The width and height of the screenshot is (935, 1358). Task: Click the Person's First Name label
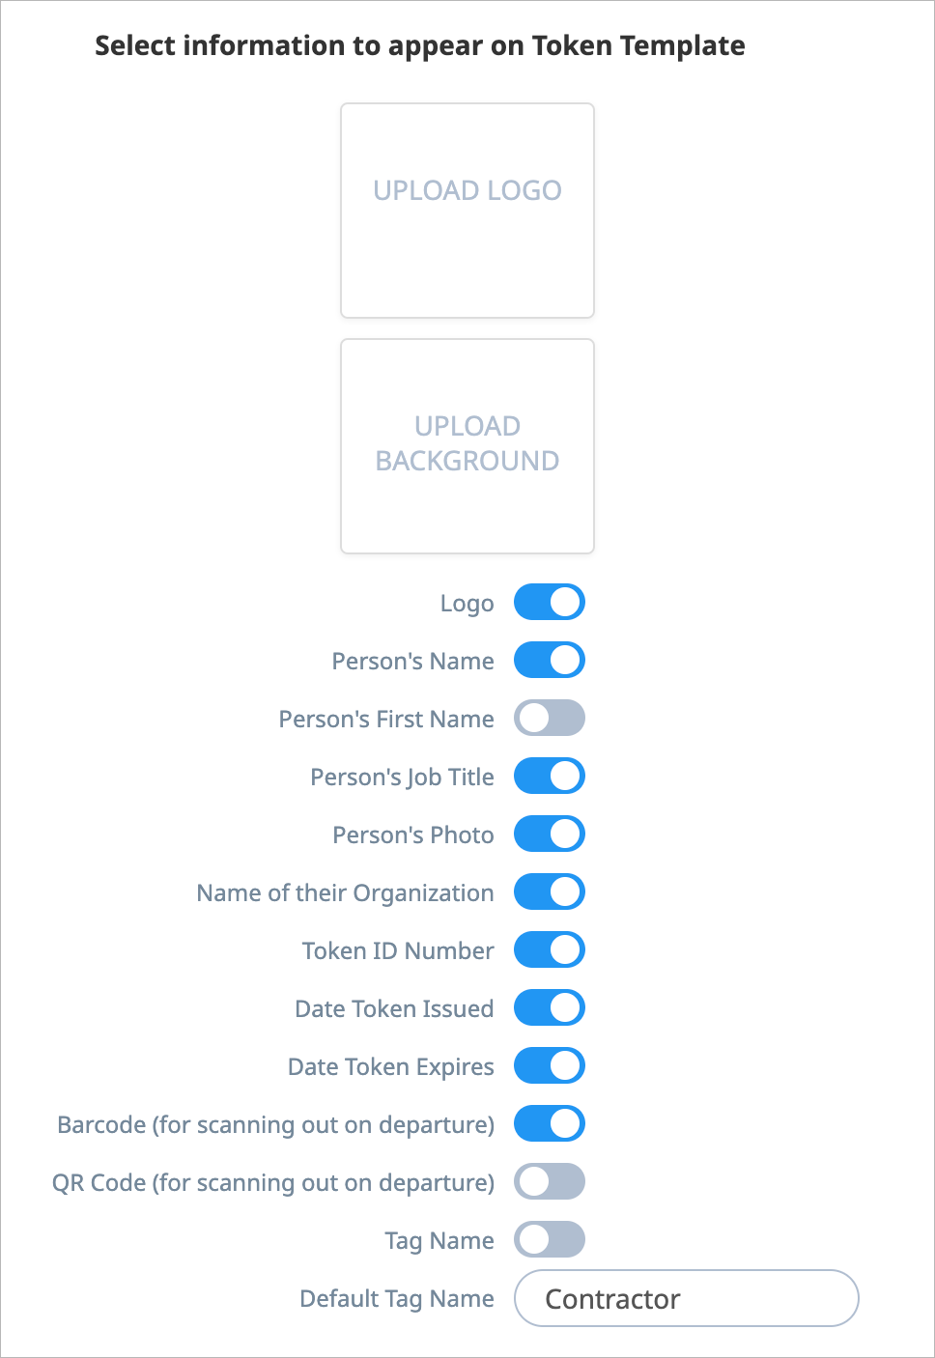386,719
